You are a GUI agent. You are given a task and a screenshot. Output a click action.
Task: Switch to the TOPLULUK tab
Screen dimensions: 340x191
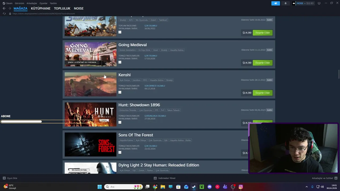[x=62, y=8]
